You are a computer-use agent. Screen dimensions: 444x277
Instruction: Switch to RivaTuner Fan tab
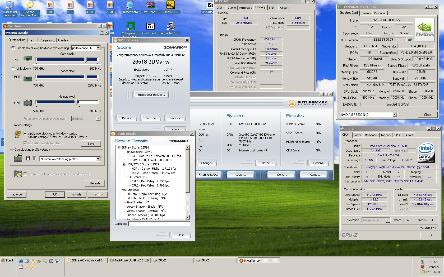click(x=31, y=40)
